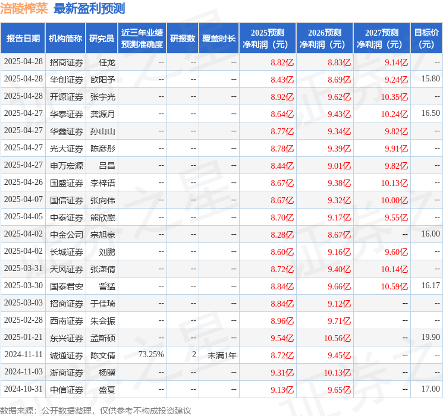Click the 10.35亿 2027 profit forecast
Viewport: 443px width, 416px height.
tap(394, 97)
